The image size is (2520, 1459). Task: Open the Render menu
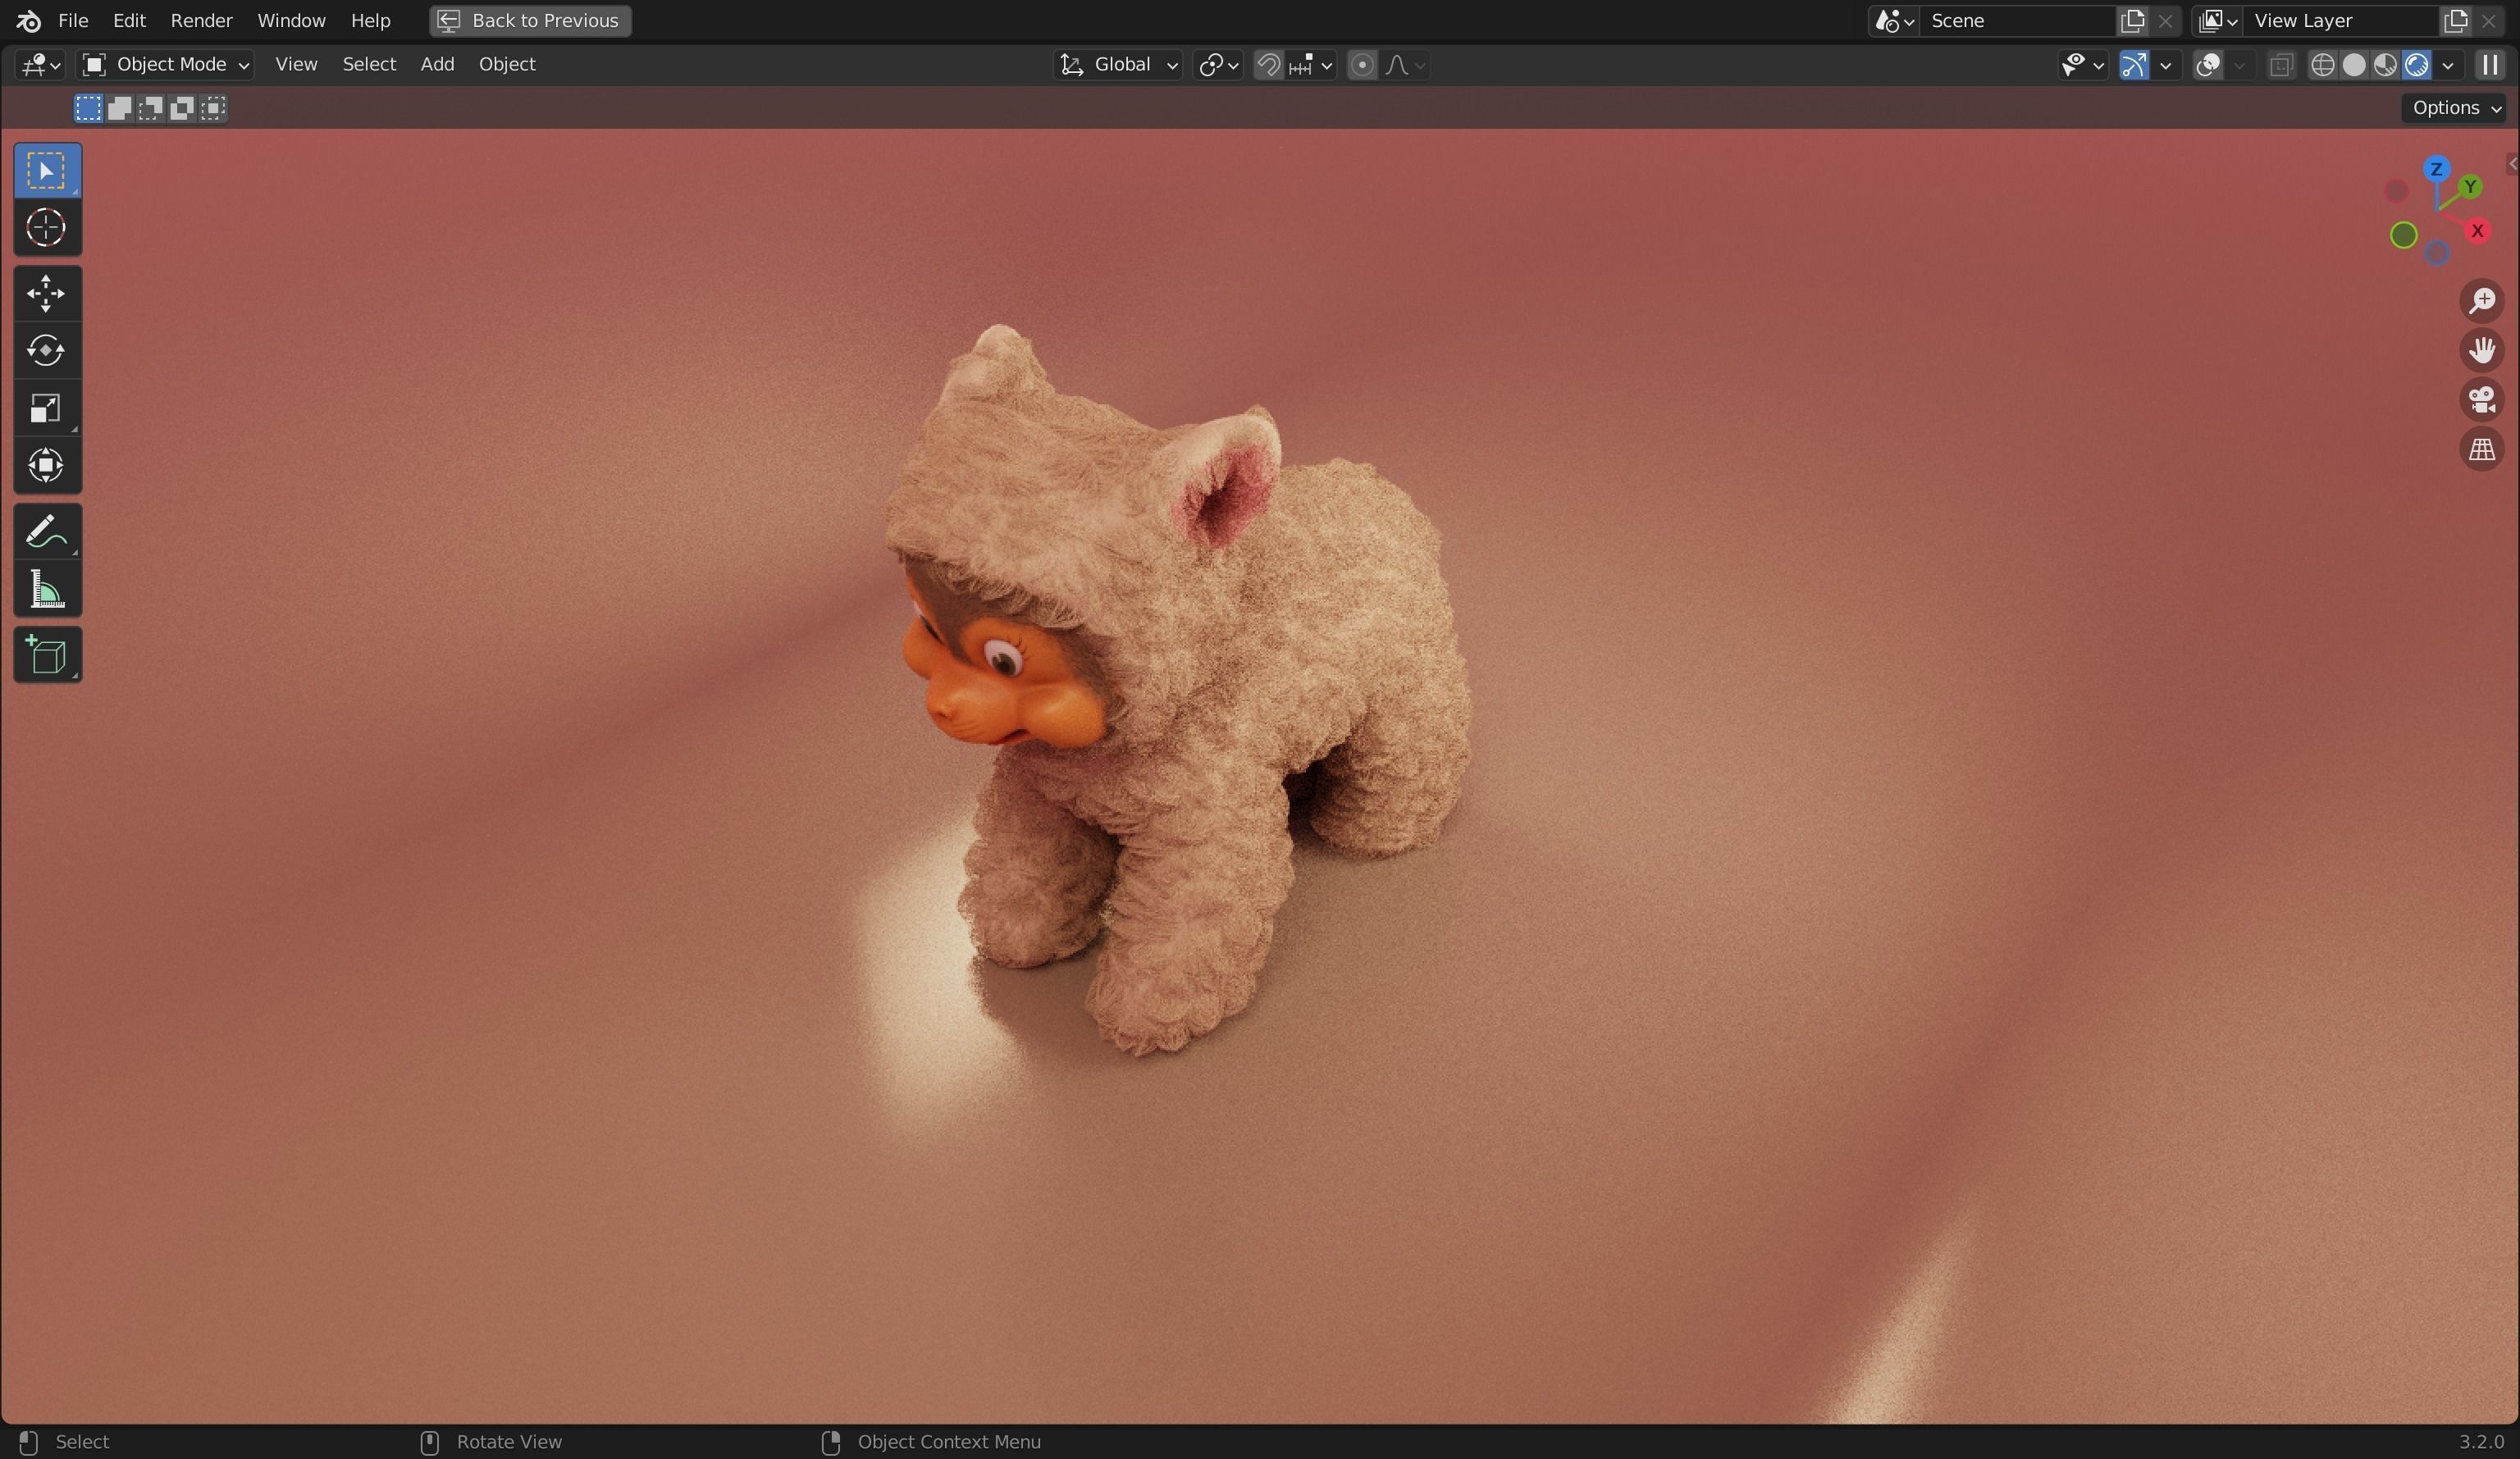click(x=201, y=20)
